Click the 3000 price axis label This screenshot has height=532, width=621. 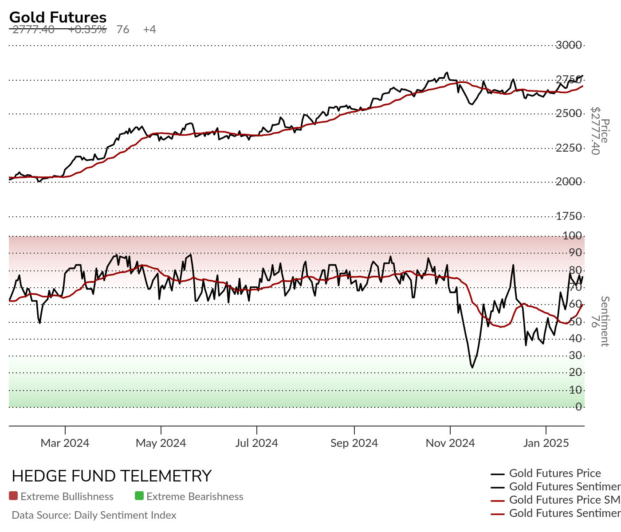(x=569, y=45)
